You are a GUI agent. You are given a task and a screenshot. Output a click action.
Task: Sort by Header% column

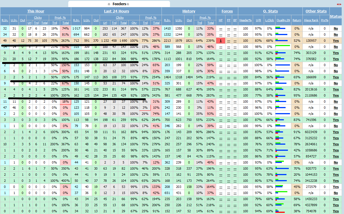click(246, 20)
